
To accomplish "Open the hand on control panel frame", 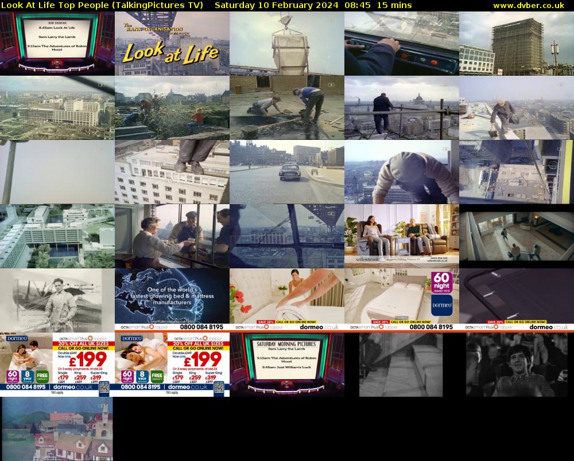I will click(402, 44).
